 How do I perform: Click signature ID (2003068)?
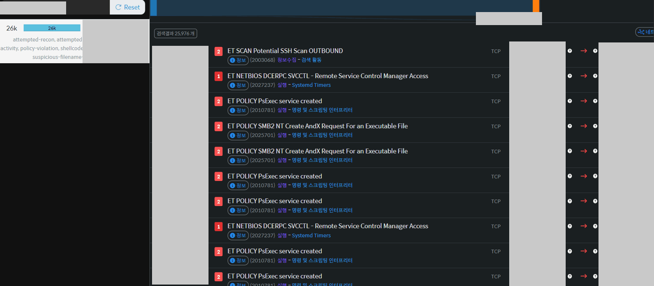click(263, 60)
